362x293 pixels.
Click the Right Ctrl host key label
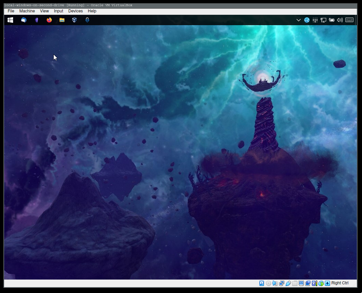(340, 283)
